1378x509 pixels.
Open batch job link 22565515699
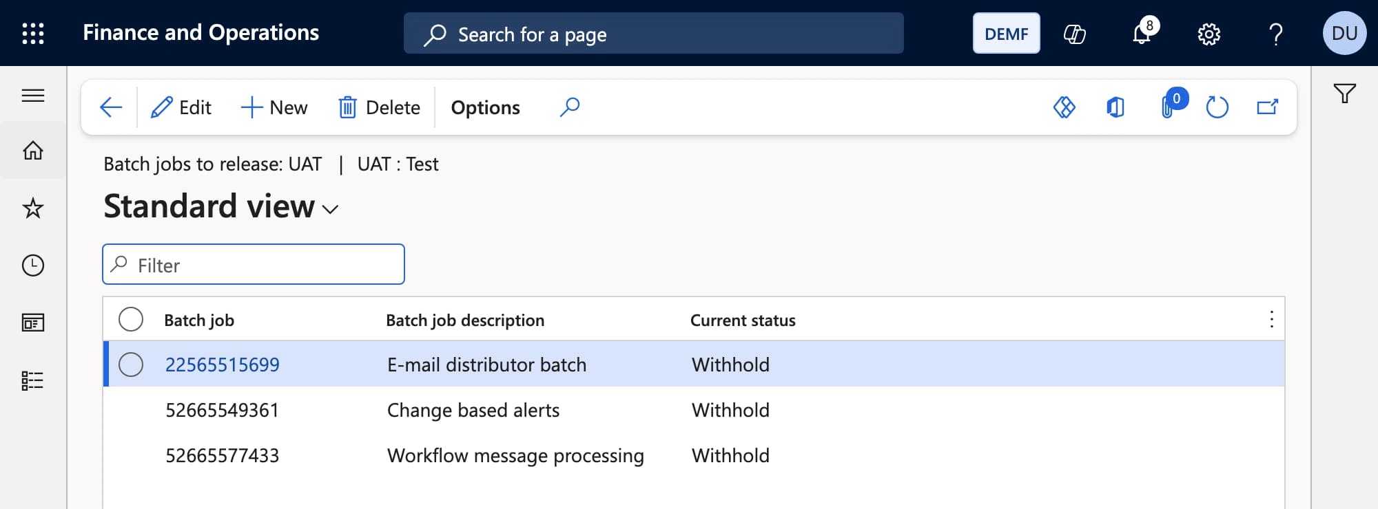222,365
